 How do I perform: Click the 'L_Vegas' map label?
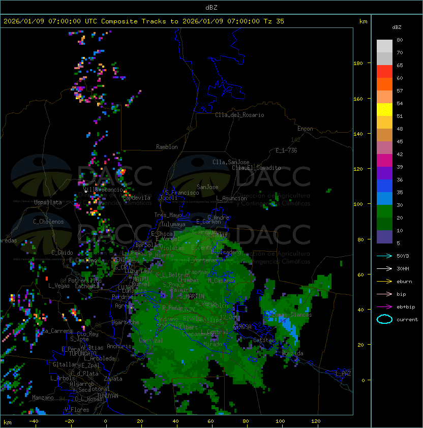click(59, 286)
